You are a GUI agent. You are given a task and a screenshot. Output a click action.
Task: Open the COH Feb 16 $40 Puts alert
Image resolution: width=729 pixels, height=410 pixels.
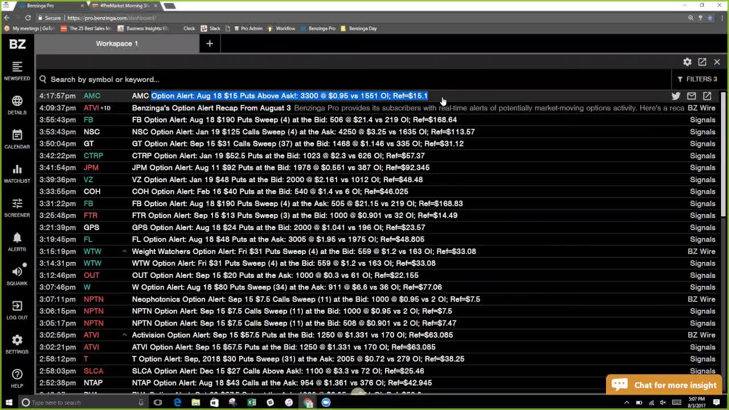(x=270, y=191)
